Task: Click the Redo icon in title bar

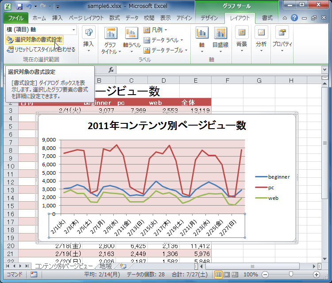Action: click(x=43, y=7)
